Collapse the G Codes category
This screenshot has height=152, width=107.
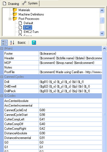2,96
